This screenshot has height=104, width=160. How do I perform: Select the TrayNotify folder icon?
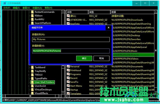(32, 71)
